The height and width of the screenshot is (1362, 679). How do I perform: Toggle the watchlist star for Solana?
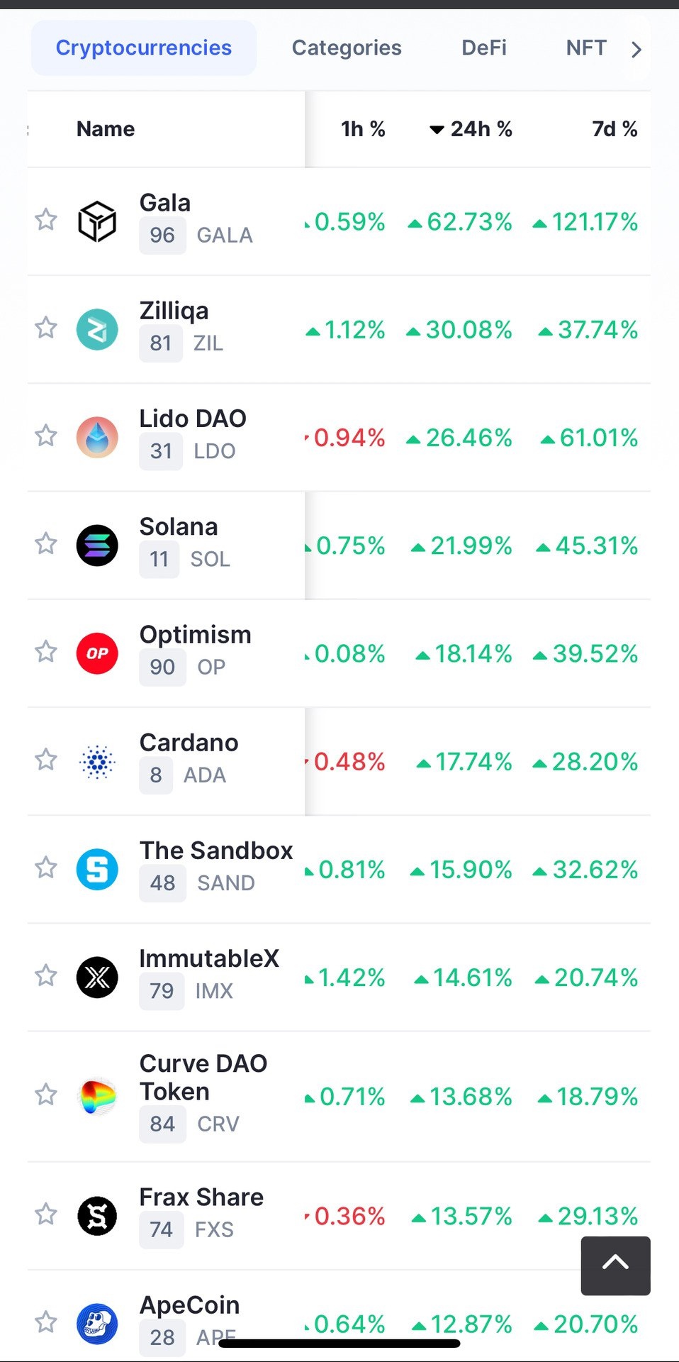click(46, 543)
